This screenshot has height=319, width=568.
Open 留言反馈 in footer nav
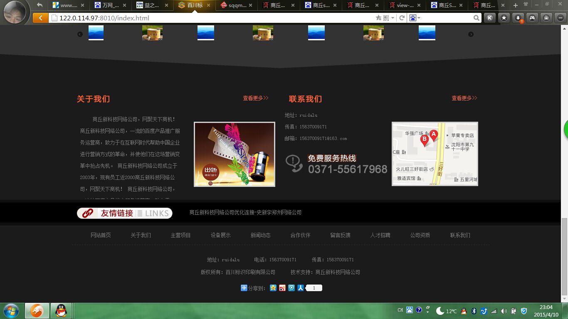click(340, 235)
